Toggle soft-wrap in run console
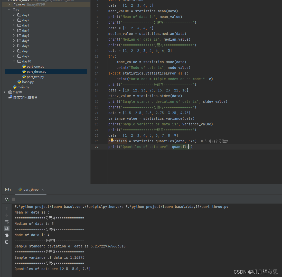Viewport: 282px width, 277px height. click(x=7, y=222)
